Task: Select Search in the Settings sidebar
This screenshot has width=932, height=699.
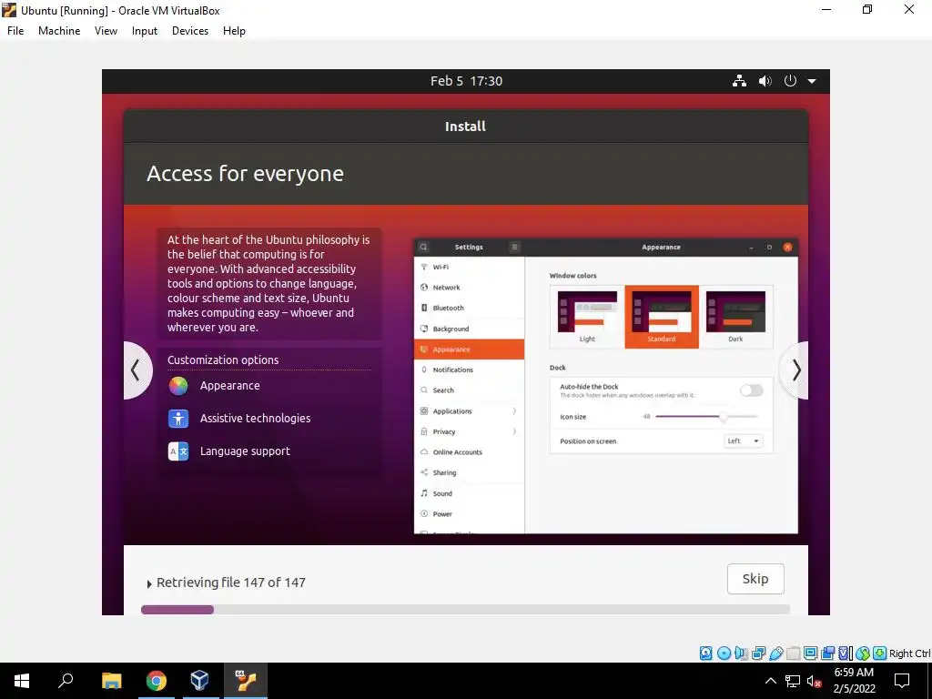Action: [x=469, y=390]
